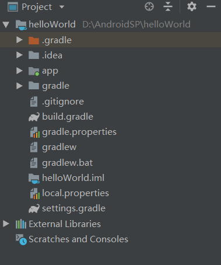Open the gear settings options
This screenshot has width=221, height=265.
(x=192, y=6)
